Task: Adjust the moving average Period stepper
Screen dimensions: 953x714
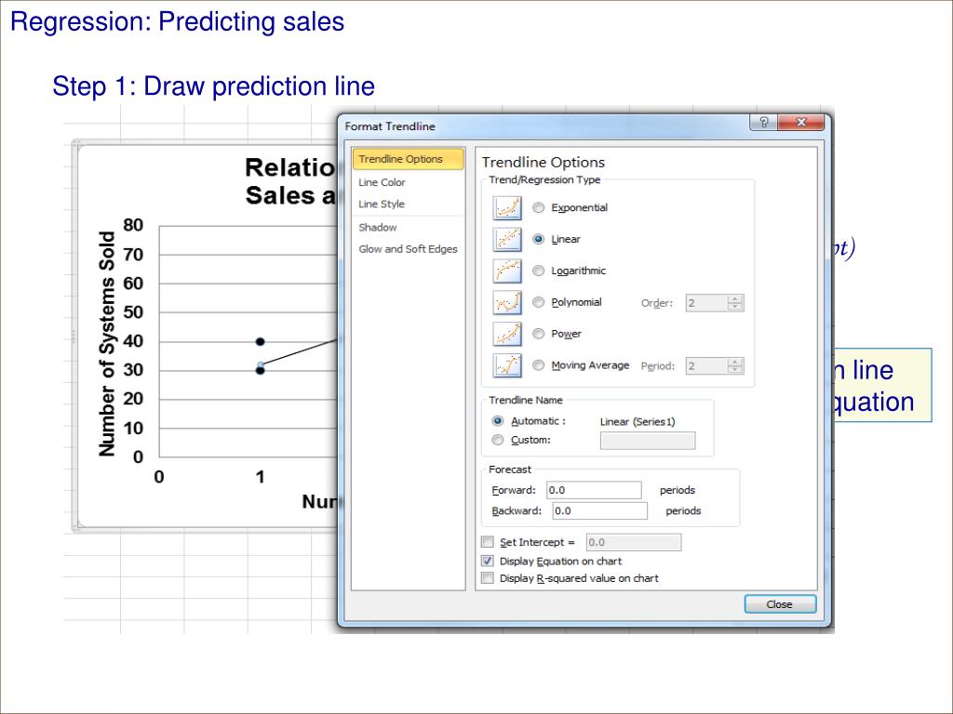Action: pyautogui.click(x=735, y=365)
